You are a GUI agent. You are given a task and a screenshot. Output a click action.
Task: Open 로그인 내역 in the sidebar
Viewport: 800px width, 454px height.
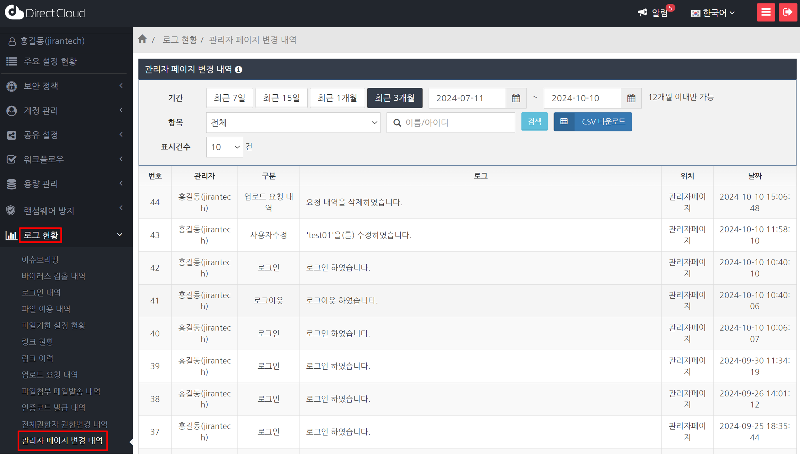click(x=41, y=292)
